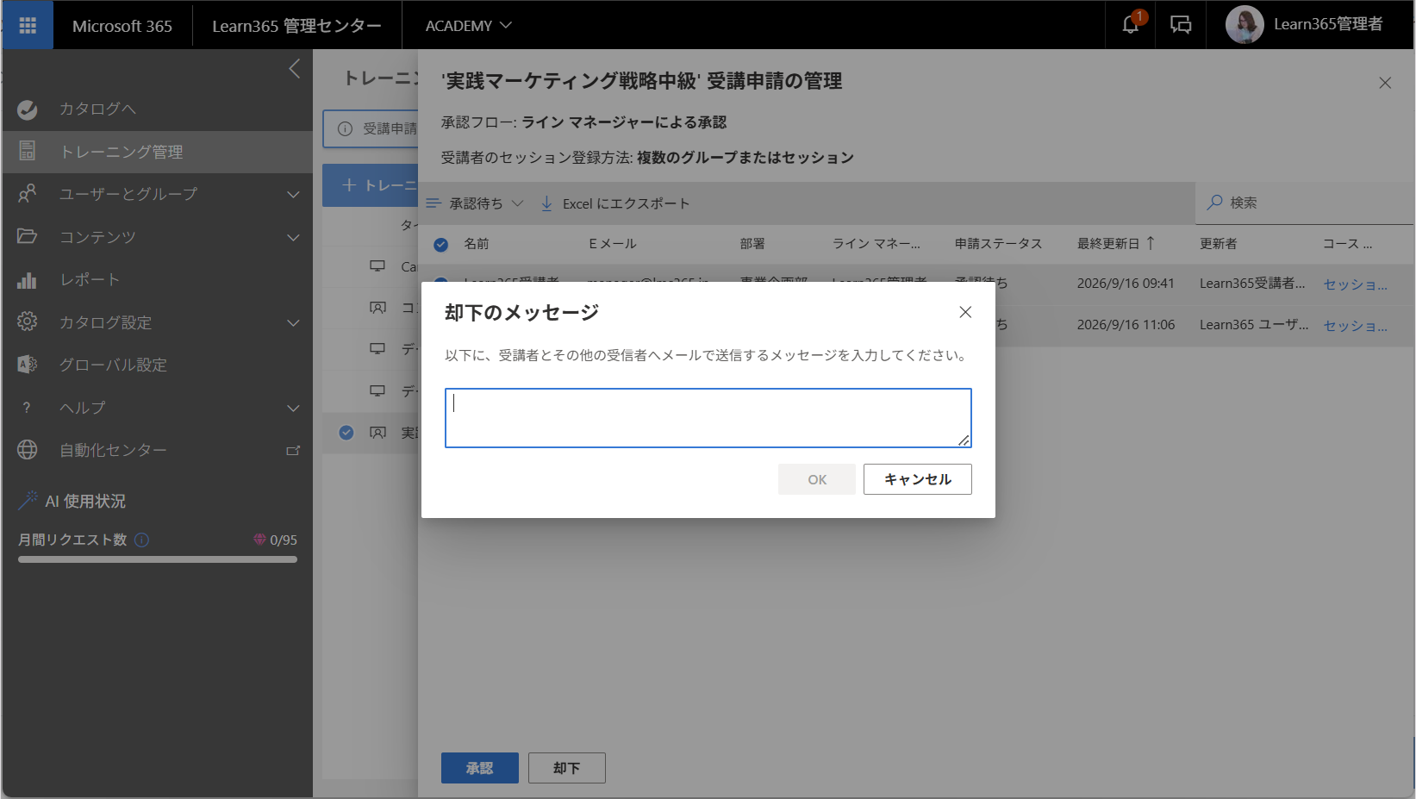Open the ACADEMY dropdown
Viewport: 1416px width, 799px height.
coord(468,26)
